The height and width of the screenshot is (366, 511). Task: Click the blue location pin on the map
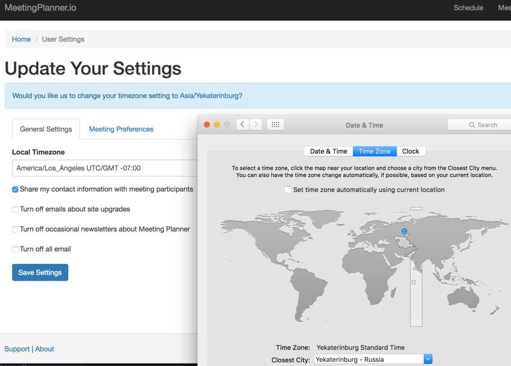tap(405, 232)
